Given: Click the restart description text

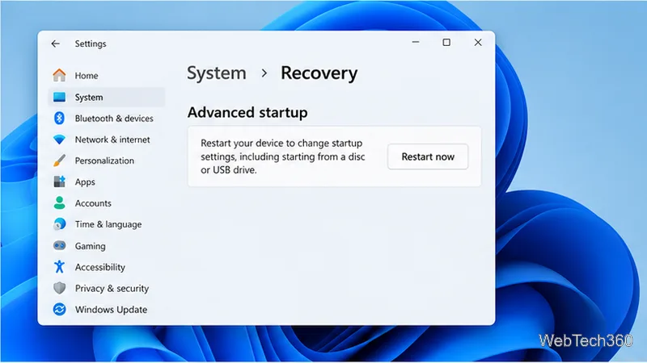Looking at the screenshot, I should point(282,156).
